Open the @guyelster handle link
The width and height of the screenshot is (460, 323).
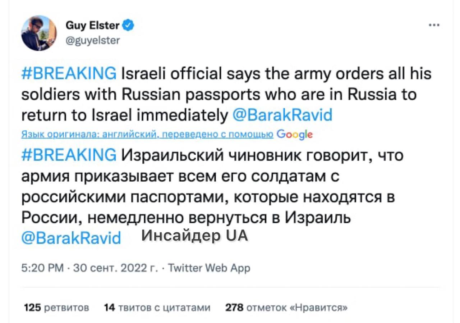pos(93,40)
